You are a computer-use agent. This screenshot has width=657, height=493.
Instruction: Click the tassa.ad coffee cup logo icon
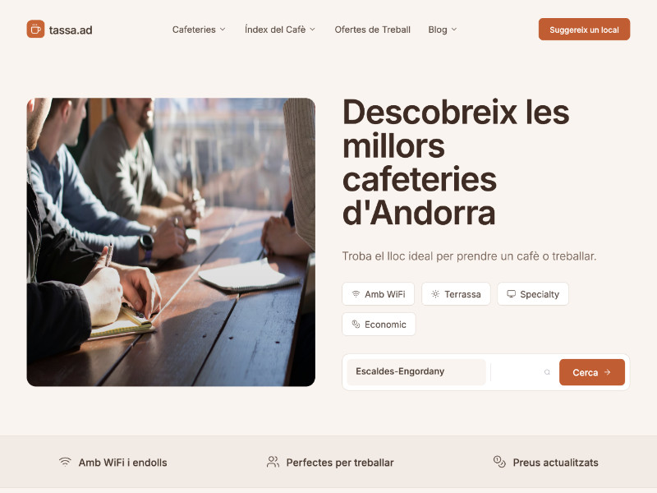point(35,30)
